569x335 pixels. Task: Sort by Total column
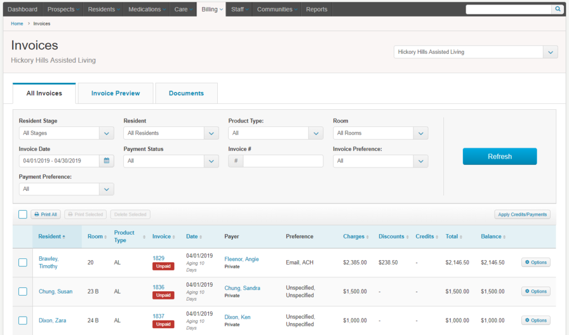coord(453,236)
